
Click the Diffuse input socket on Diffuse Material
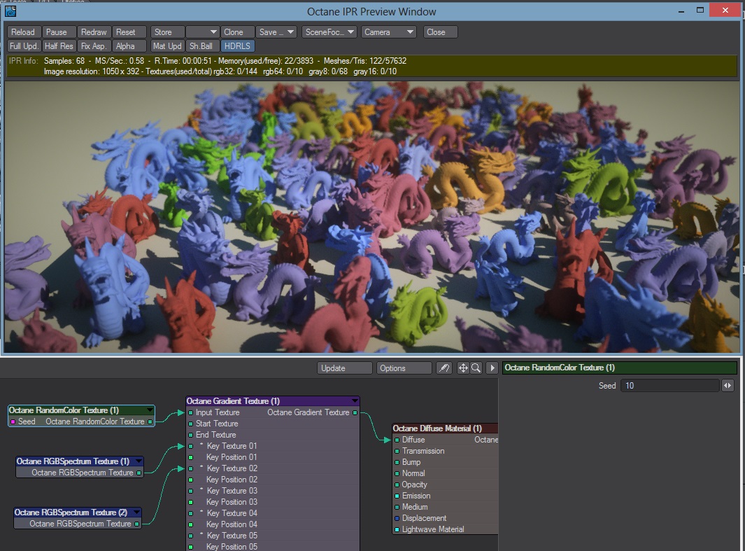click(397, 440)
